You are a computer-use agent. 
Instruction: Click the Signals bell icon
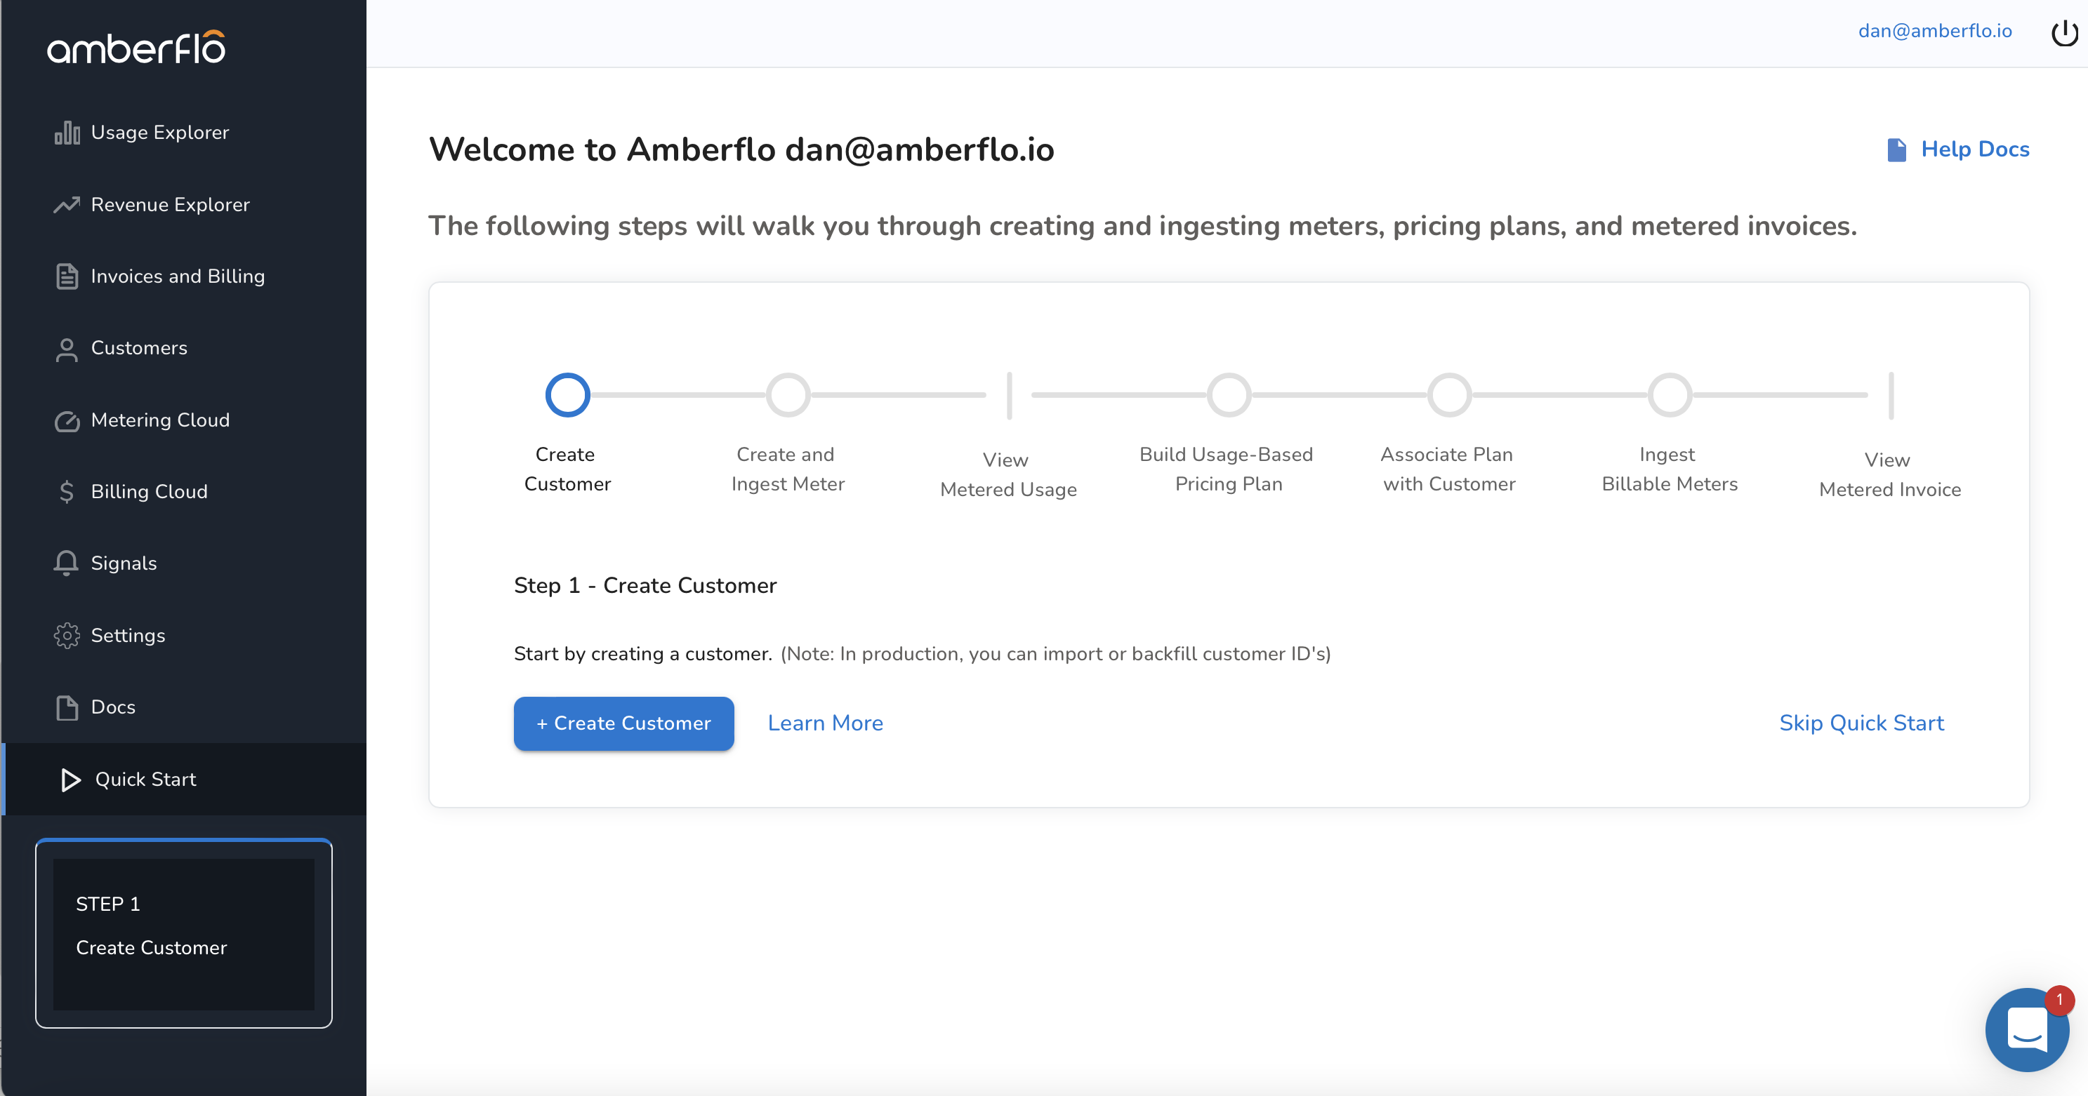pyautogui.click(x=67, y=563)
